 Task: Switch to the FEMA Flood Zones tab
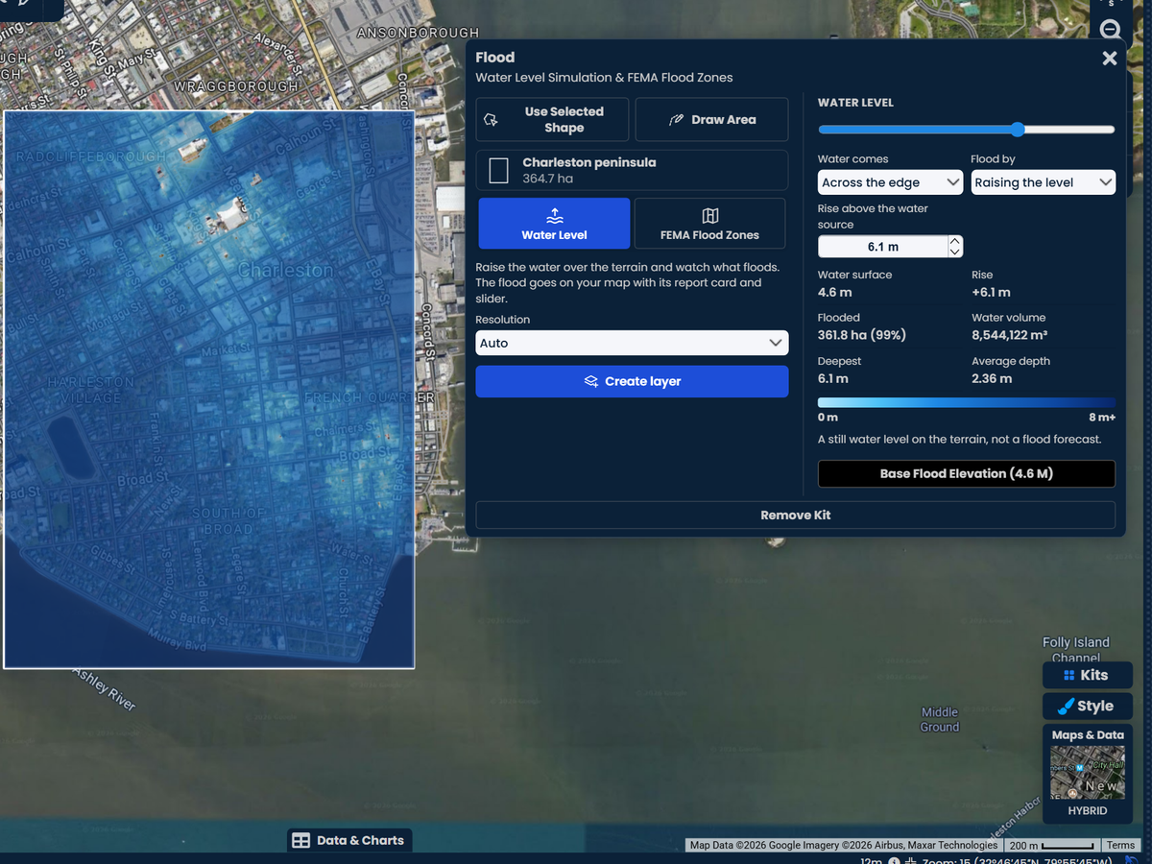pos(709,224)
